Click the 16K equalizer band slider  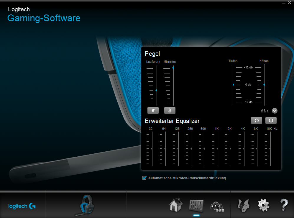[270, 149]
